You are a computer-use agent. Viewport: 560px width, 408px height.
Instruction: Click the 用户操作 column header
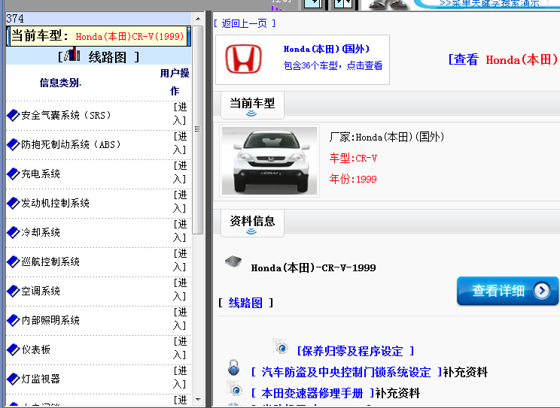175,82
